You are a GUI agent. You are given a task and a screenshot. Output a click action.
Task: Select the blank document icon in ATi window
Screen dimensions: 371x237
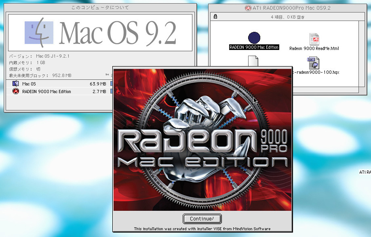(253, 61)
